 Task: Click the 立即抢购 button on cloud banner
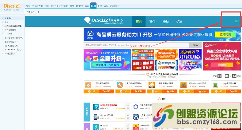pos(225,34)
